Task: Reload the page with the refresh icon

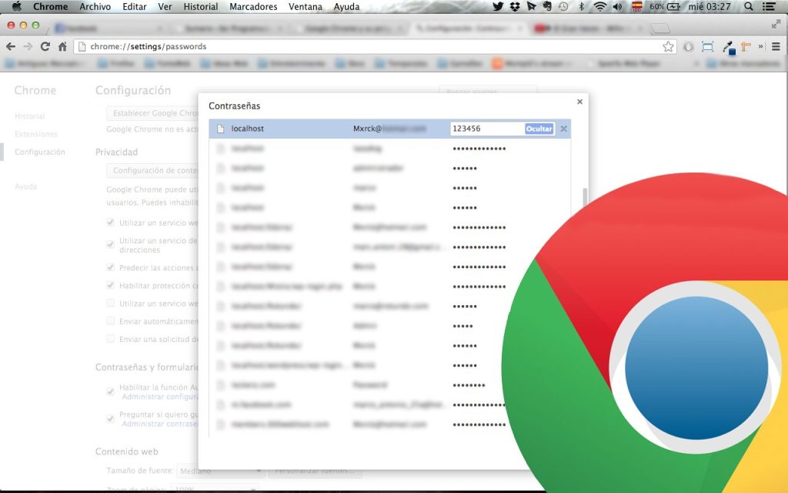Action: pyautogui.click(x=45, y=46)
